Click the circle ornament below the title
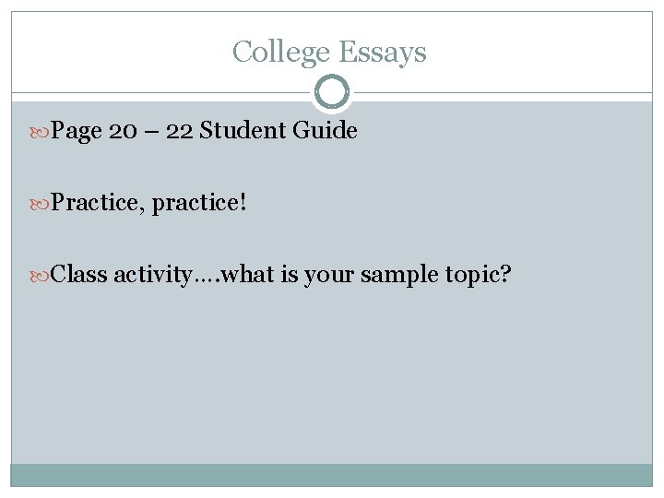Screen dimensions: 664x498 [332, 92]
